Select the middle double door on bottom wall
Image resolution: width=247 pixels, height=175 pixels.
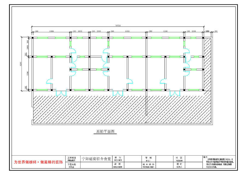tap(118, 93)
